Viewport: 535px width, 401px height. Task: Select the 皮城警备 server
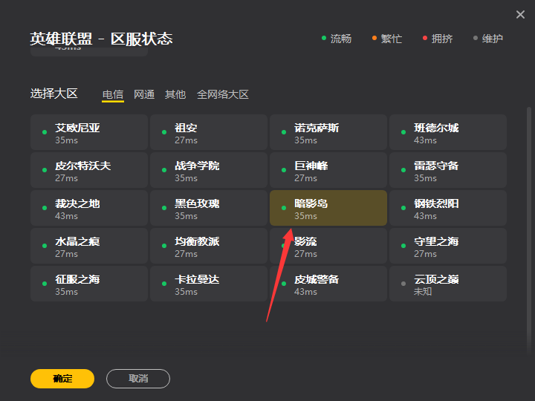click(328, 284)
